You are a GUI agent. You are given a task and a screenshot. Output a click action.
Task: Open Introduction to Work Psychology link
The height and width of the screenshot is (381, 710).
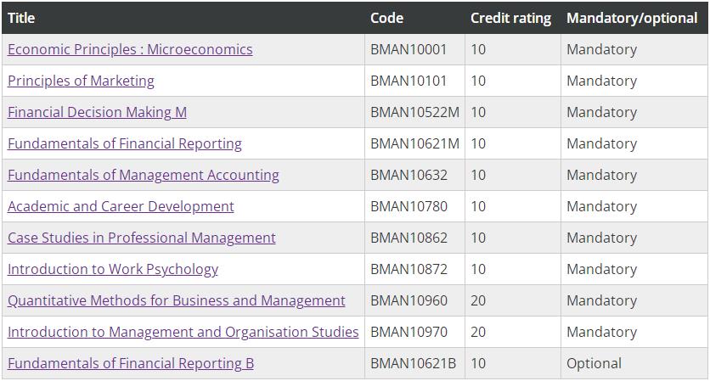click(x=113, y=269)
